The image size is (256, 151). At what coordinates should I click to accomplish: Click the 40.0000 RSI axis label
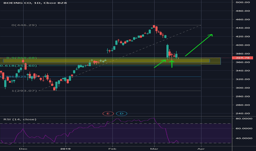(x=244, y=138)
